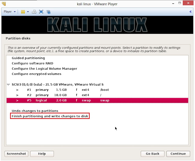The height and width of the screenshot is (161, 195).
Task: Click the Unity mode toolbar icon
Action: (x=48, y=12)
